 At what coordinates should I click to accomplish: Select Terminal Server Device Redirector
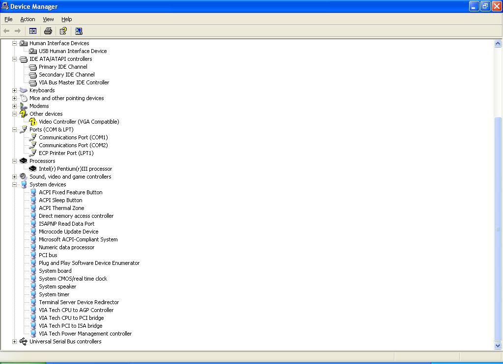click(79, 302)
